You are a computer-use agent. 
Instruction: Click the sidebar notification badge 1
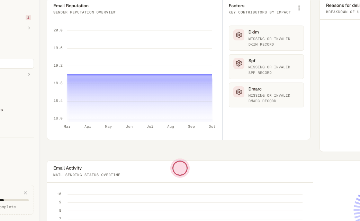point(28,18)
